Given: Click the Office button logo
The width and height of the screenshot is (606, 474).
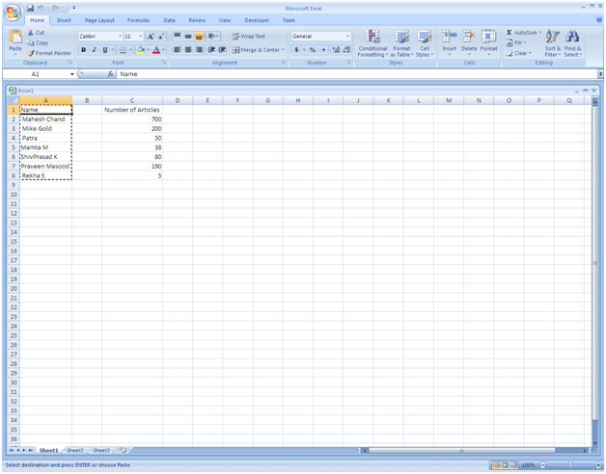Looking at the screenshot, I should pos(12,12).
